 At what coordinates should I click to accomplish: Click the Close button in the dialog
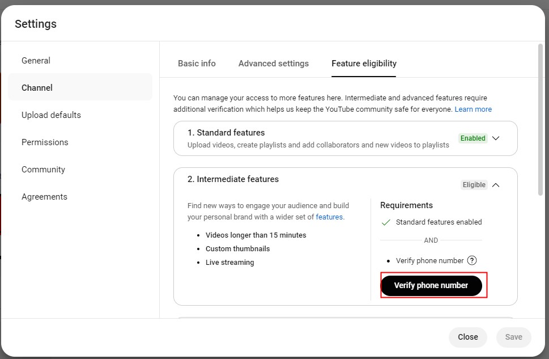[x=467, y=337]
